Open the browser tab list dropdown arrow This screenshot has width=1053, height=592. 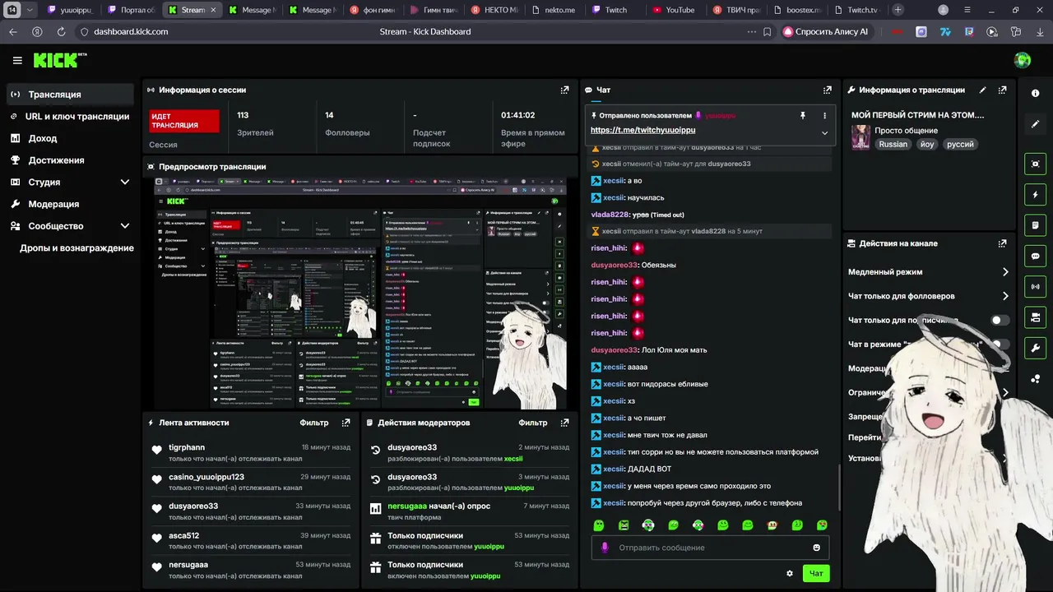30,10
